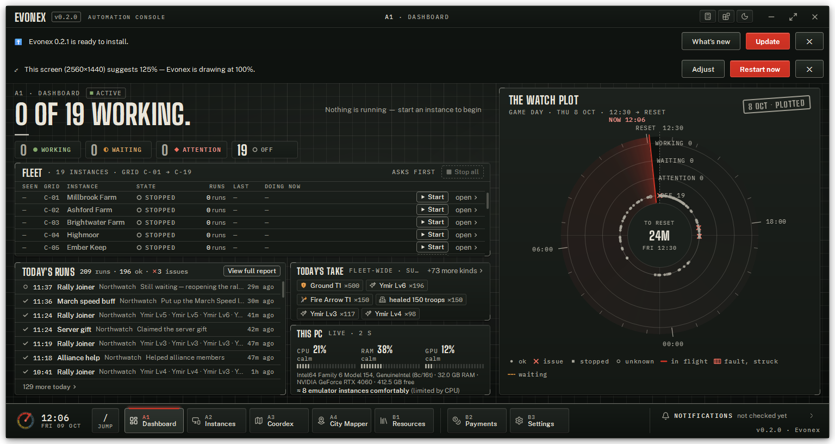Switch to the City Mapper tab
The image size is (835, 444).
coord(341,421)
